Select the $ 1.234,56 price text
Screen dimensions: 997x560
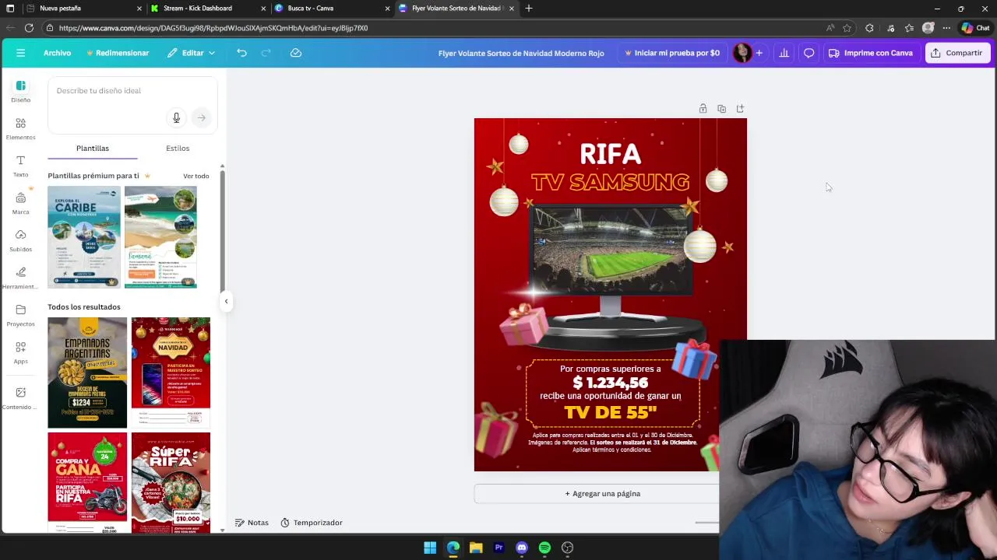click(x=611, y=383)
